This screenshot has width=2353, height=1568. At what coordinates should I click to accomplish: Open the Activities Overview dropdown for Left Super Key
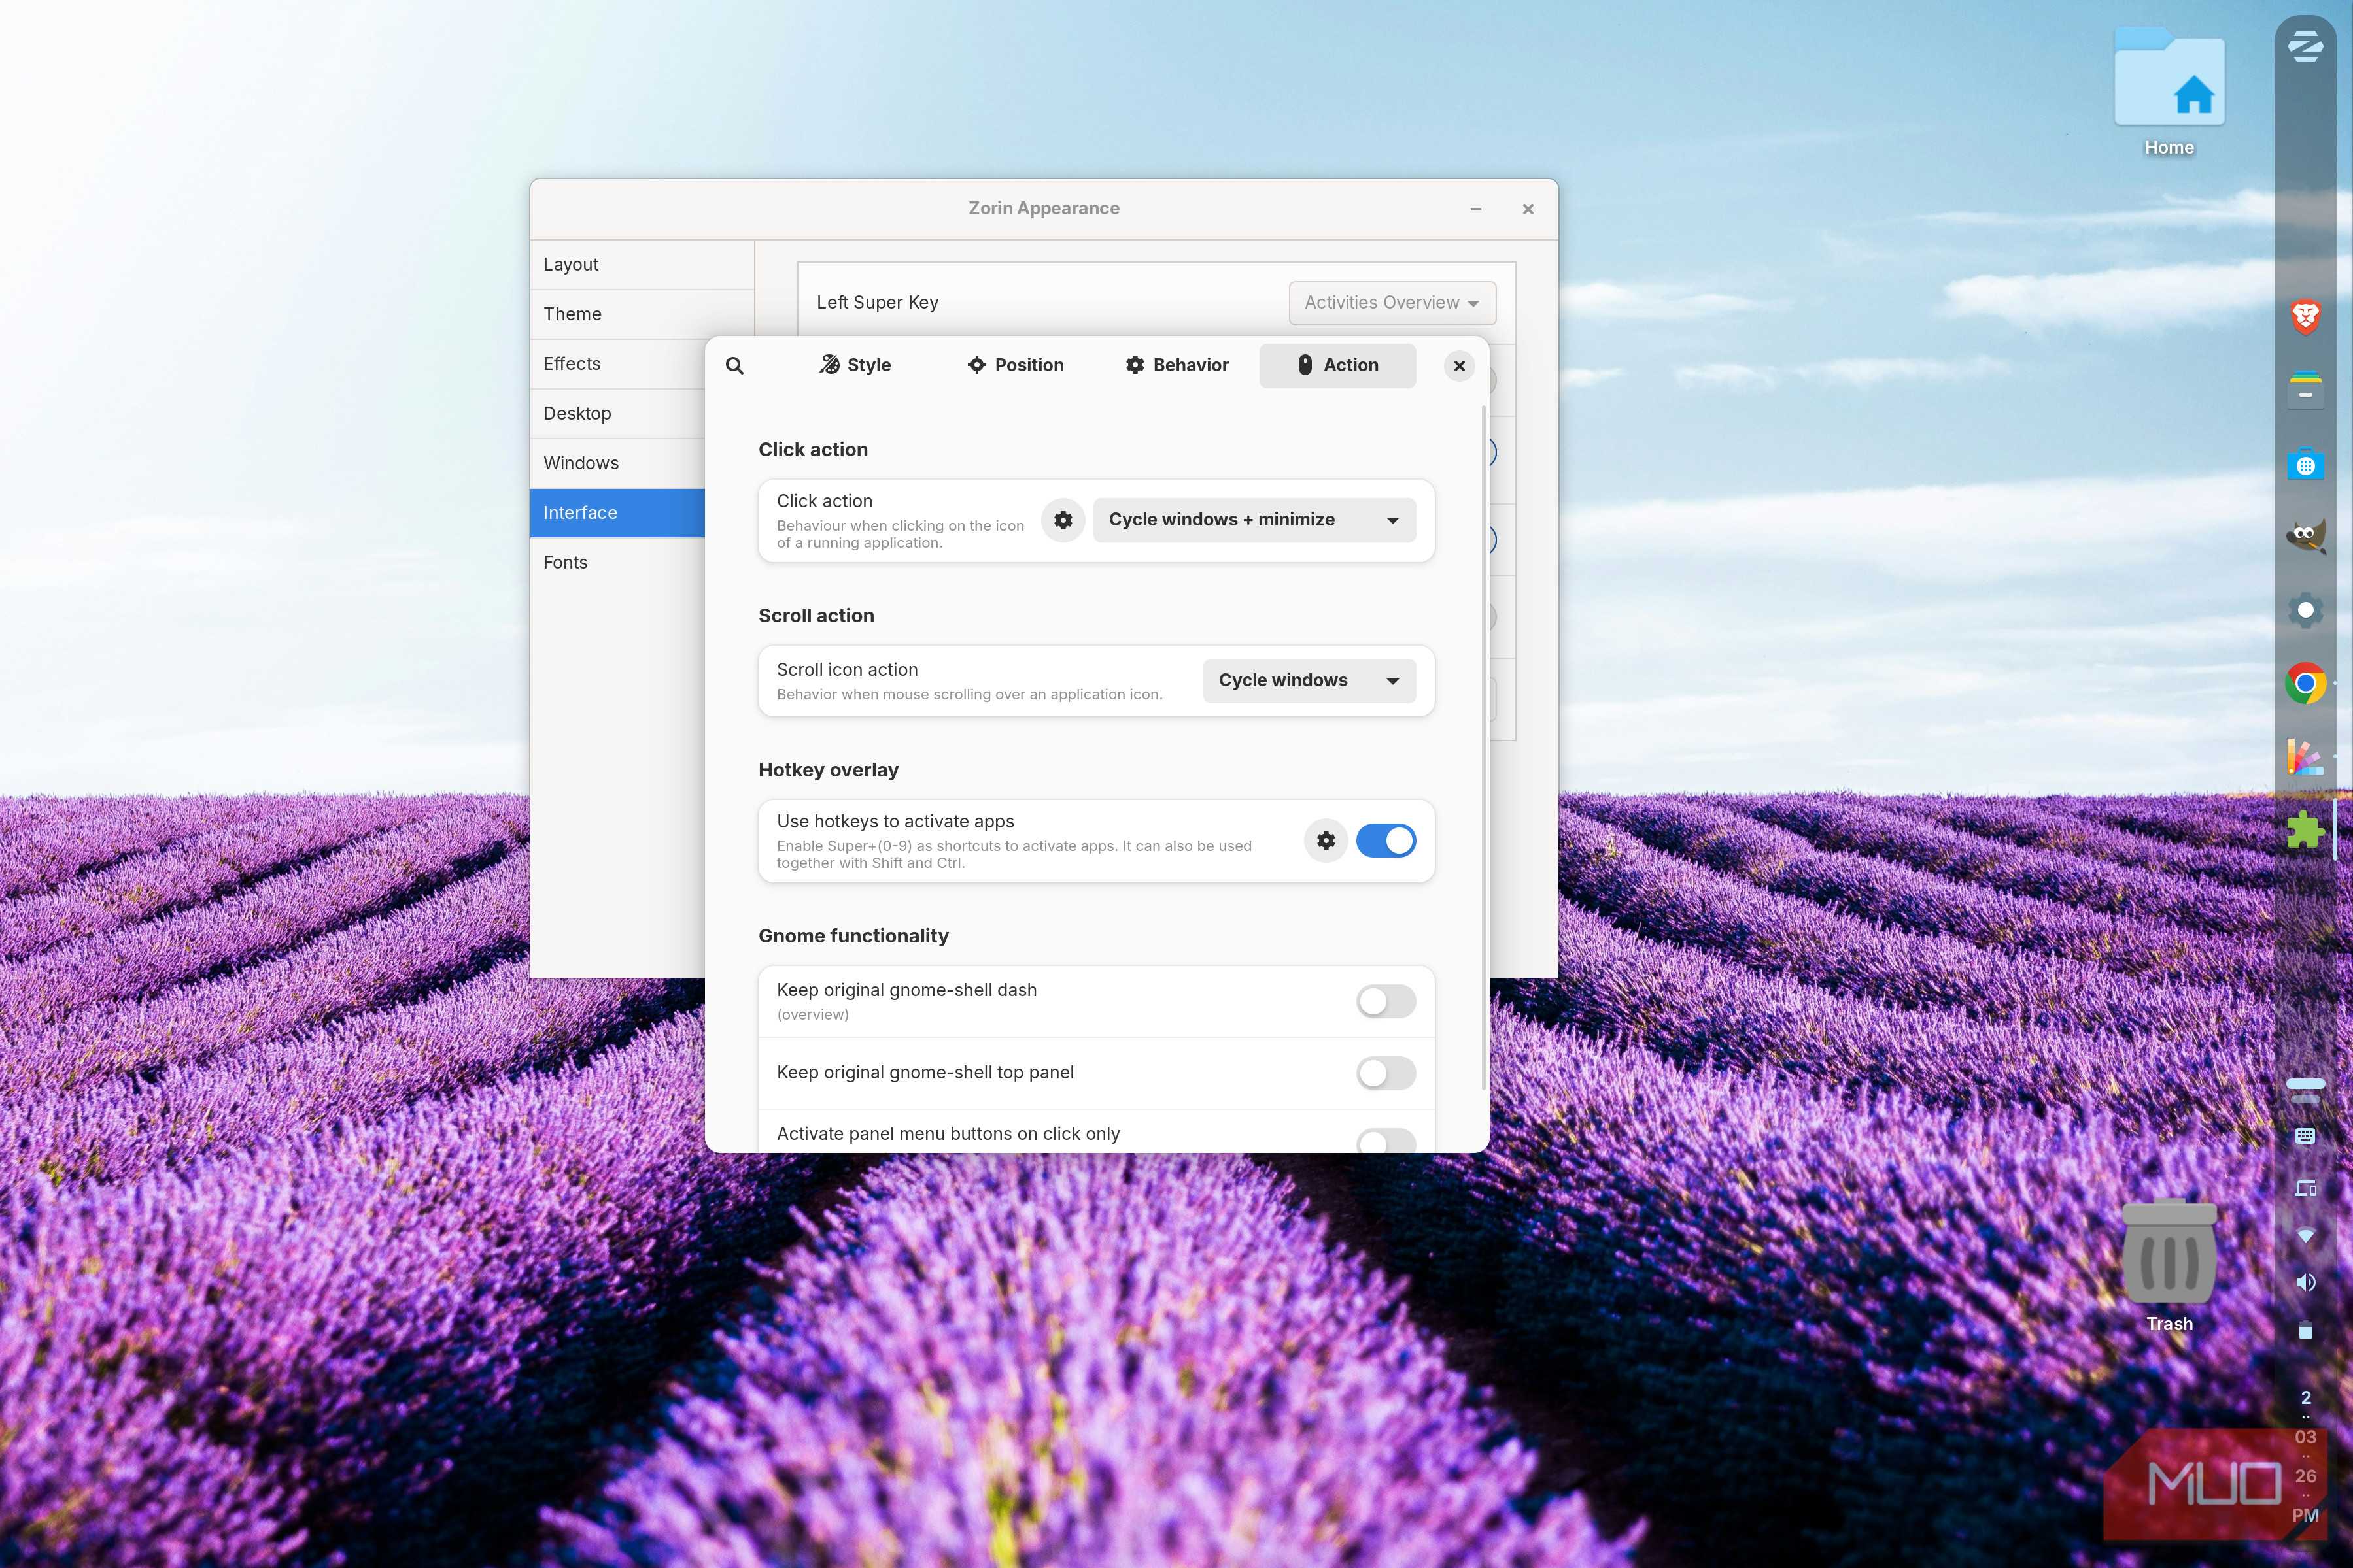(1392, 303)
